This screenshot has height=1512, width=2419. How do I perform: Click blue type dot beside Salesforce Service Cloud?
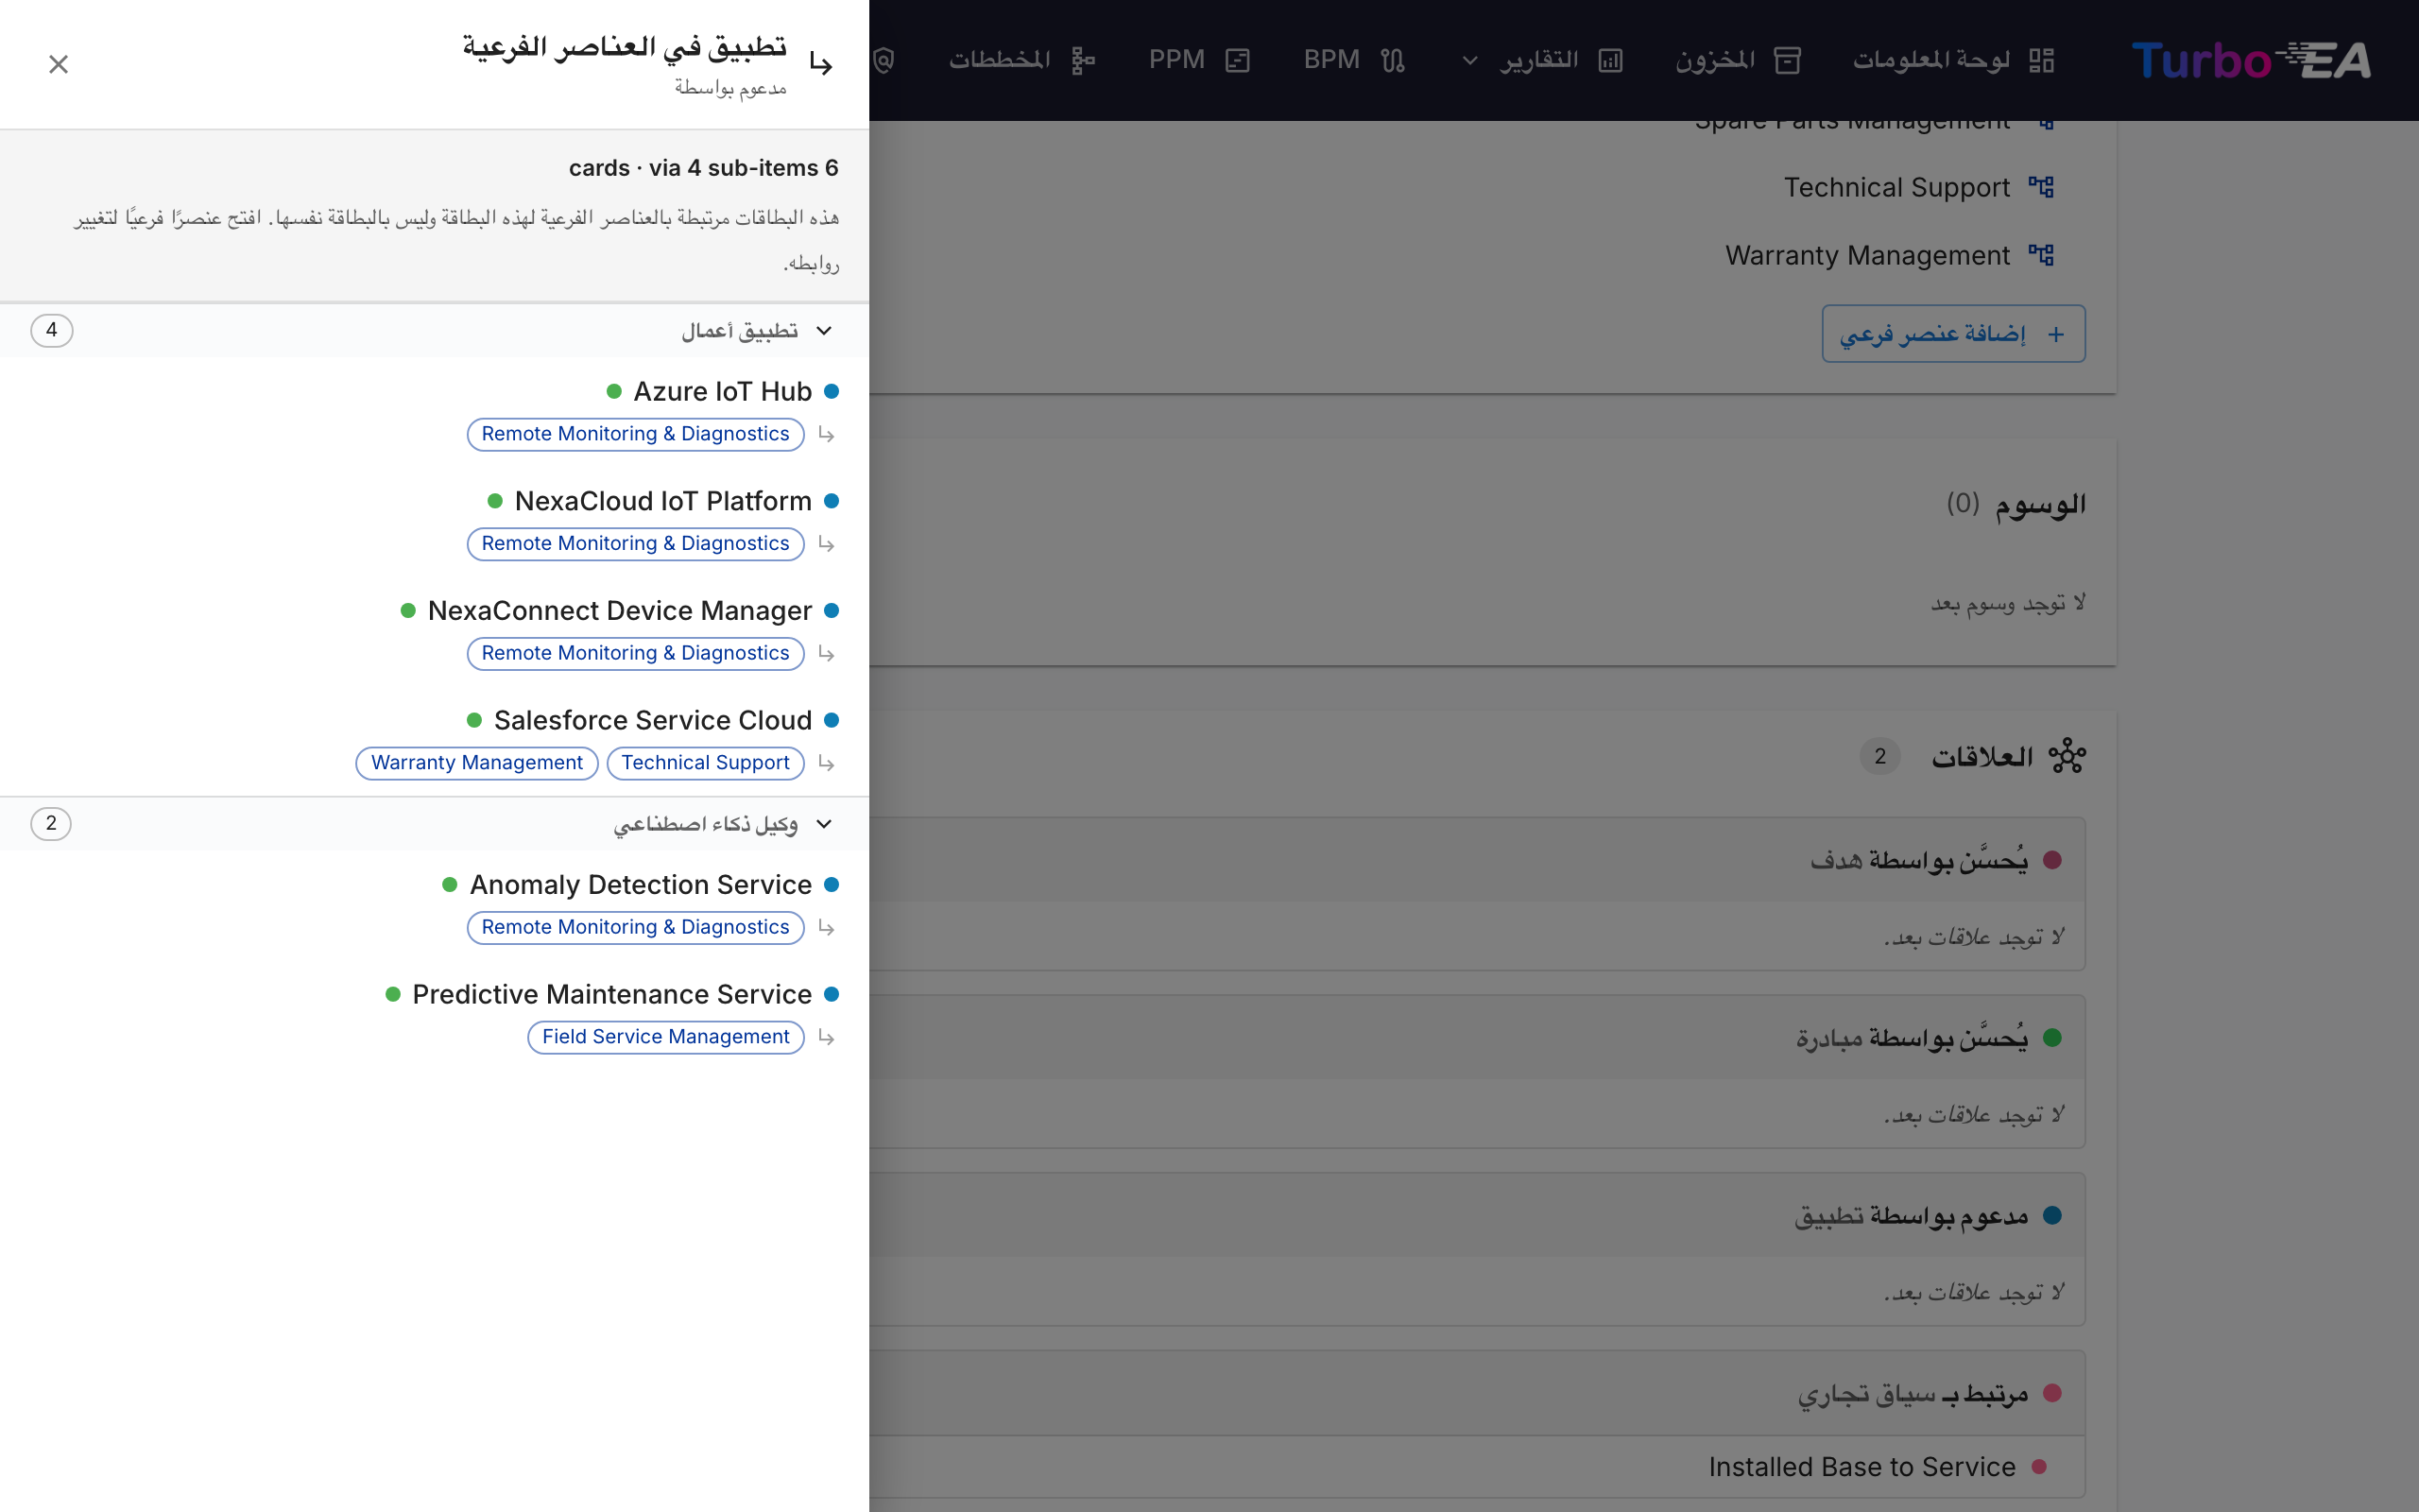(831, 720)
